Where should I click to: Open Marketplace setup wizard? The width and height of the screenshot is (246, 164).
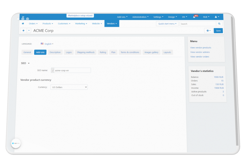coord(80,15)
